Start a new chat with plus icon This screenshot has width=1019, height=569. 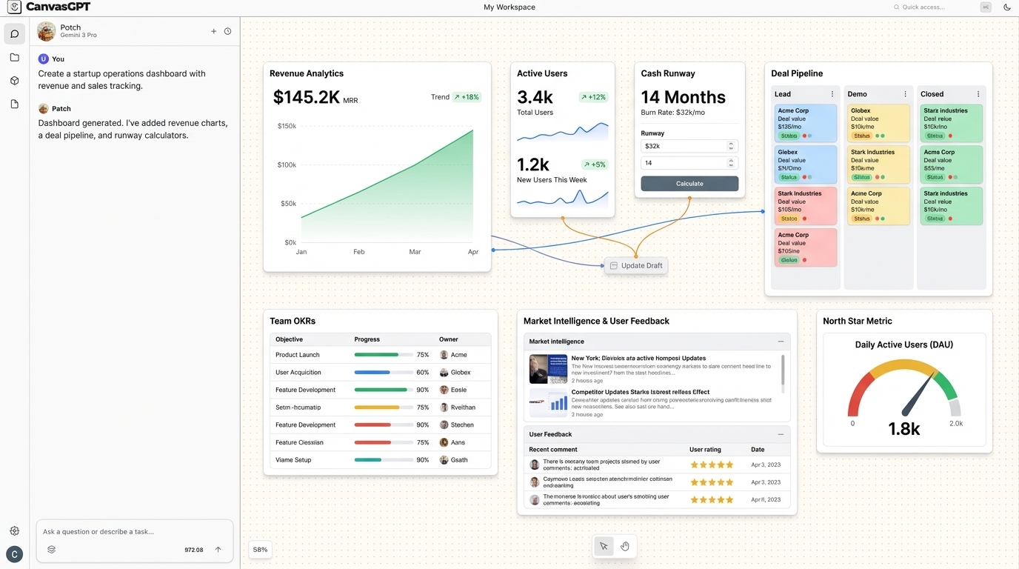(214, 31)
